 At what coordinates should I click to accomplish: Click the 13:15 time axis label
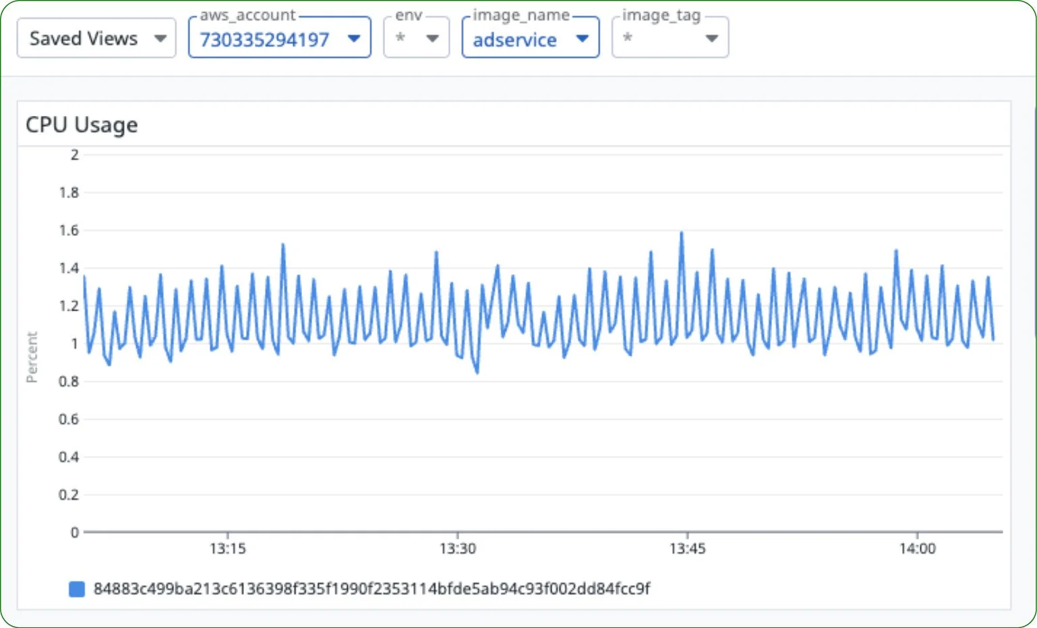click(x=228, y=548)
